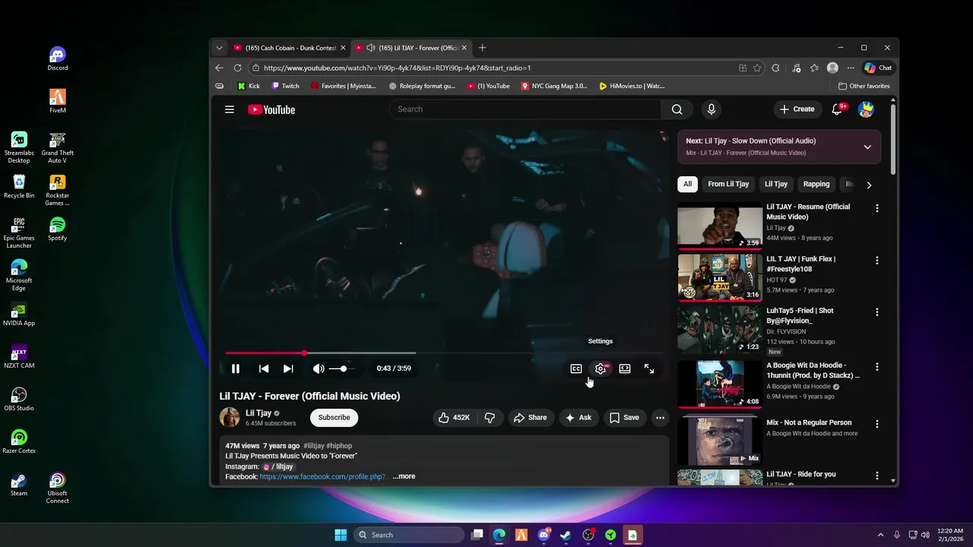Open options menu for Funk Flex Freestyle108 video
Screen dimensions: 973x547
coord(877,261)
